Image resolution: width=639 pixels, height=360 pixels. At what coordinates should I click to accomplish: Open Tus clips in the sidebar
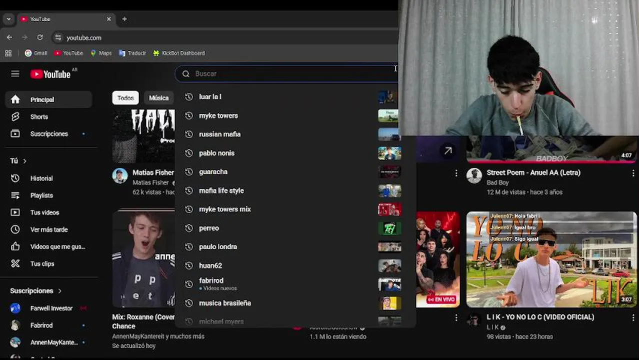pyautogui.click(x=48, y=263)
